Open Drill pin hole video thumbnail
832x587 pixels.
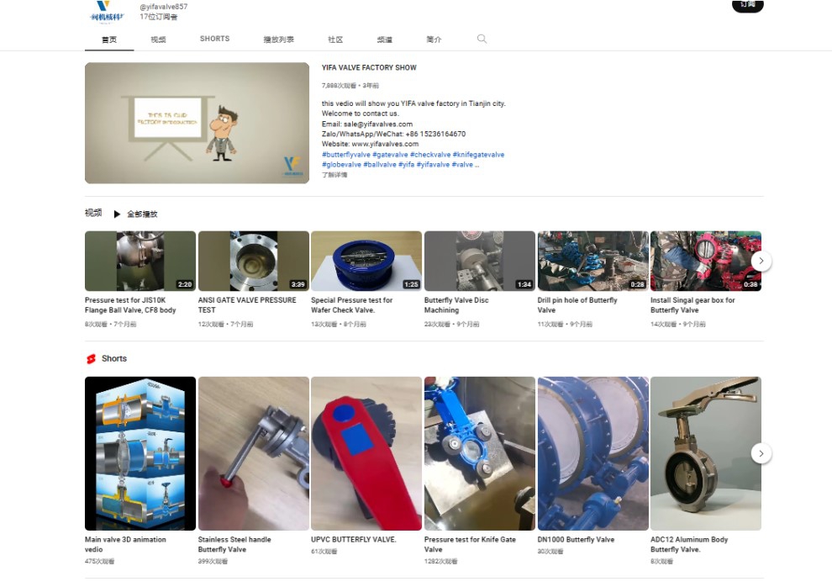(x=593, y=262)
